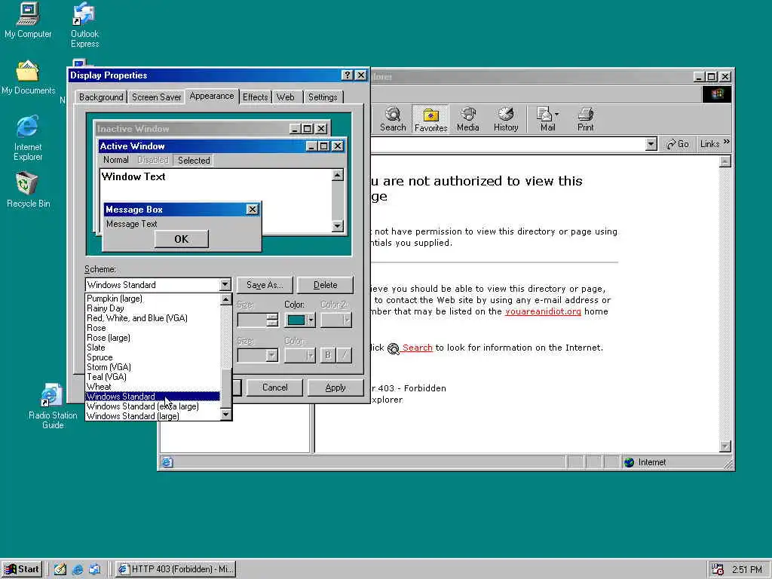Click the Task Scheduler tray icon

coord(718,569)
